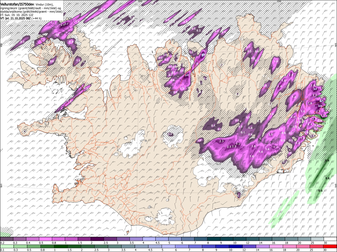Click the 4.4 precipitation value on the map
The image size is (337, 252).
tap(321, 101)
